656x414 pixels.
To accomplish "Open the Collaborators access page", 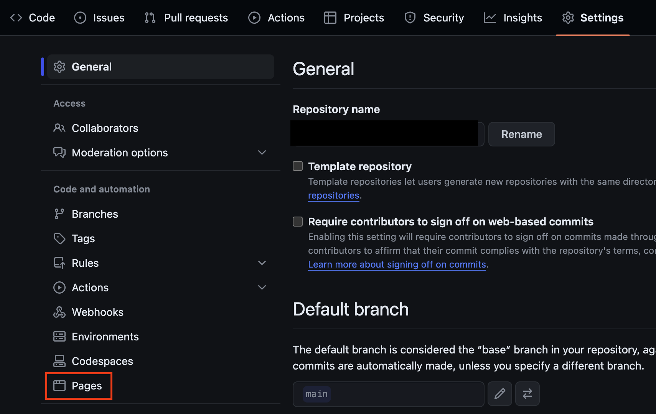I will [x=105, y=128].
